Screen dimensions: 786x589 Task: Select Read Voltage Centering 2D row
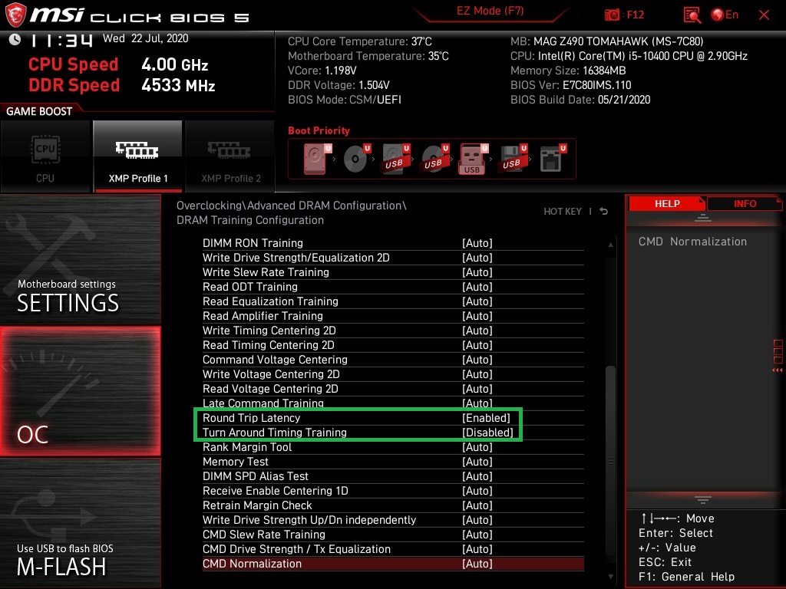tap(393, 389)
